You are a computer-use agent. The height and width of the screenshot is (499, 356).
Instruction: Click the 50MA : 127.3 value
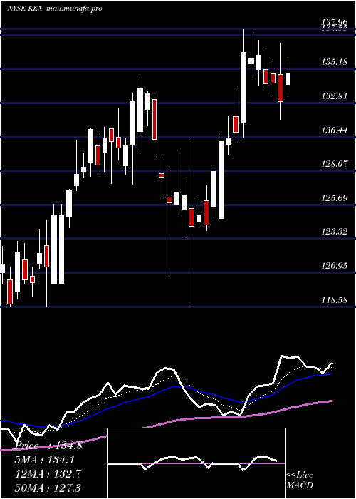pos(48,488)
